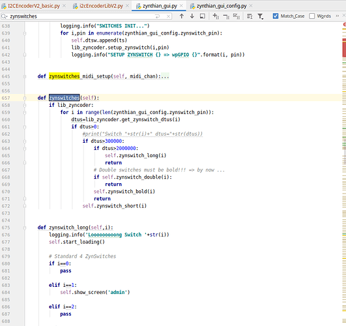Click dtus=lib_zyncoder.get_zynswitch_dtus(i) line
The width and height of the screenshot is (346, 326).
coord(126,120)
